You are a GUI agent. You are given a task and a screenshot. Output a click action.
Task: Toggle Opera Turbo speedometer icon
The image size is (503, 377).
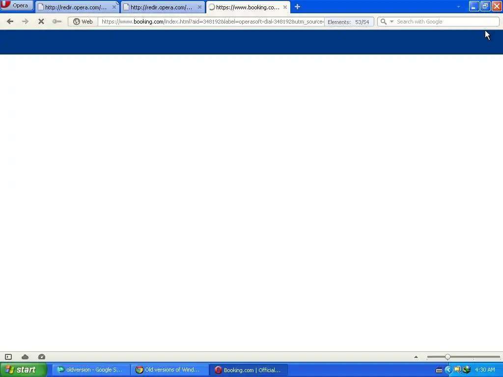point(42,357)
